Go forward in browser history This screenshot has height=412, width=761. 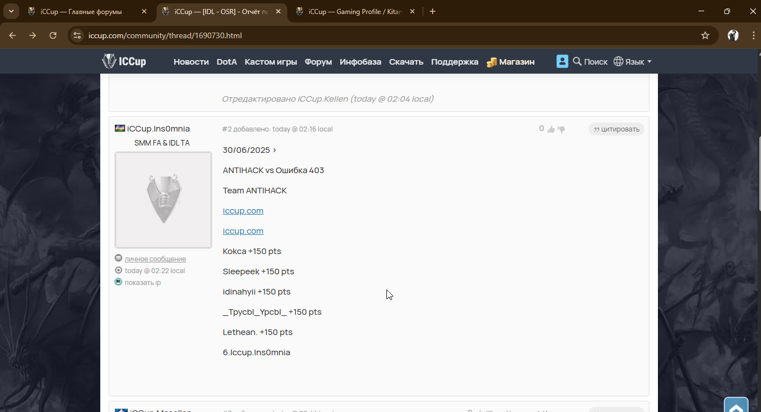(33, 35)
